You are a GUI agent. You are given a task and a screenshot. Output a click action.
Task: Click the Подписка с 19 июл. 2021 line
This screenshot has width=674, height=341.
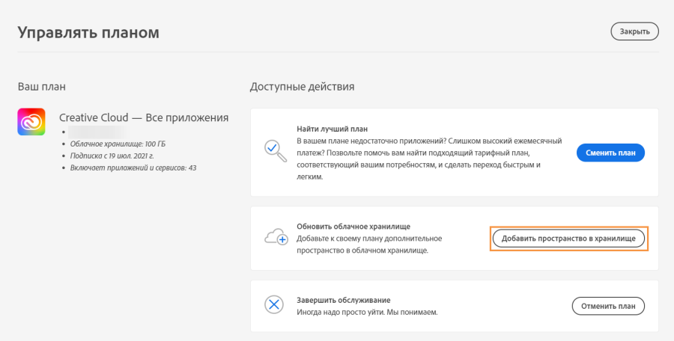(114, 156)
